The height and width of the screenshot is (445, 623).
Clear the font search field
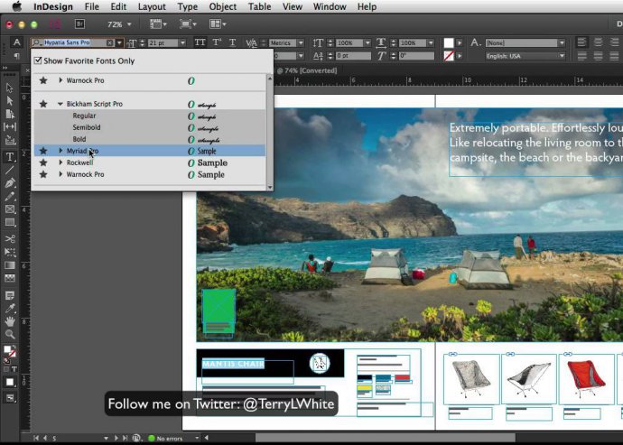coord(109,42)
